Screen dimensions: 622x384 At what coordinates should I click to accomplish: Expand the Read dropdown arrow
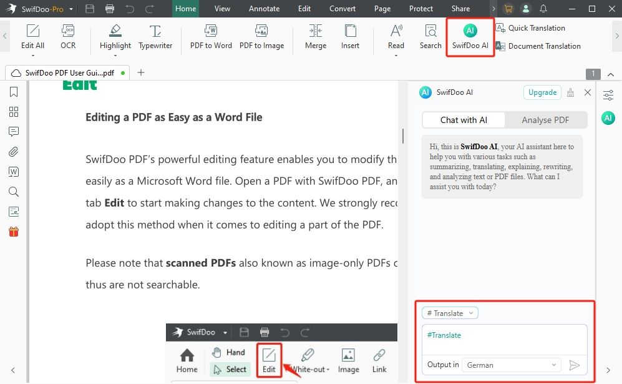click(x=396, y=56)
